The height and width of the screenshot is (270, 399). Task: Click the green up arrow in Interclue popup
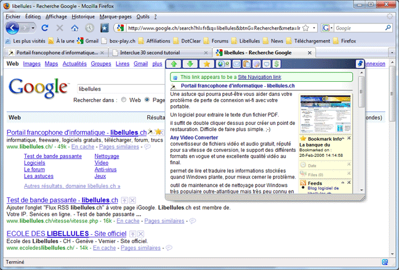tap(174, 64)
